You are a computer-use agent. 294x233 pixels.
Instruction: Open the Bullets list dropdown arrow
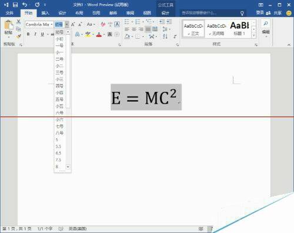pos(132,22)
